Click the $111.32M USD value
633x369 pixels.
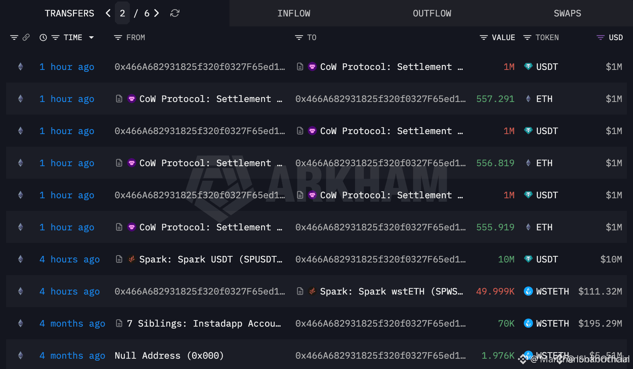[600, 291]
